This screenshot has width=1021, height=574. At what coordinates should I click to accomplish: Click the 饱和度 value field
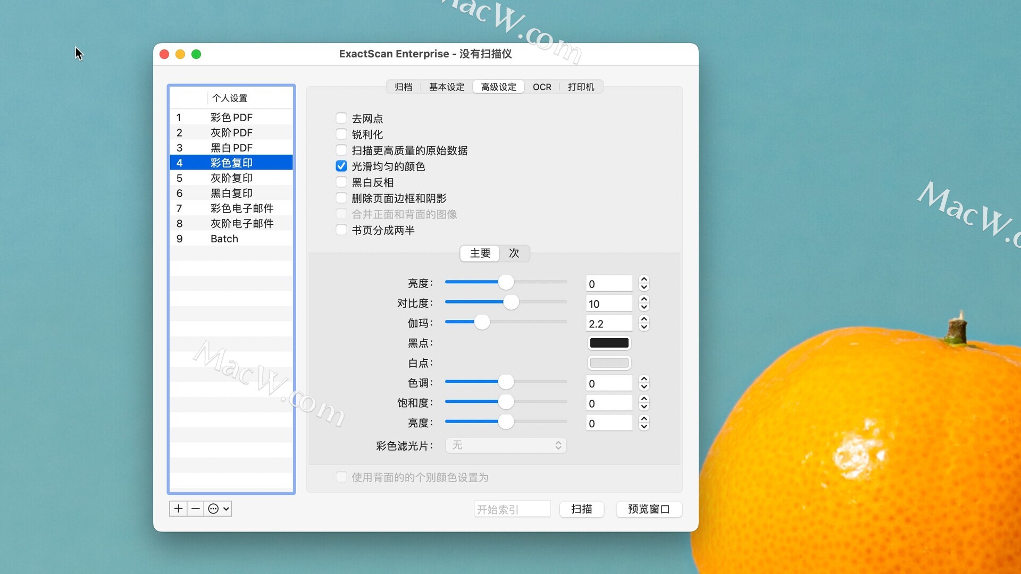point(609,403)
